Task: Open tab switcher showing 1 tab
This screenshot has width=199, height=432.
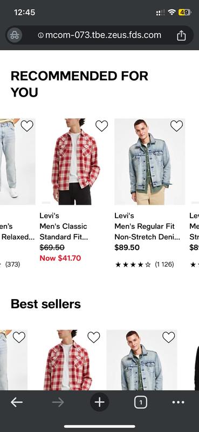Action: [141, 402]
